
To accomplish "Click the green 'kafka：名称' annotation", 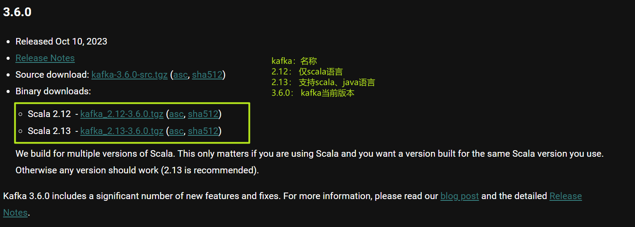I will coord(294,61).
